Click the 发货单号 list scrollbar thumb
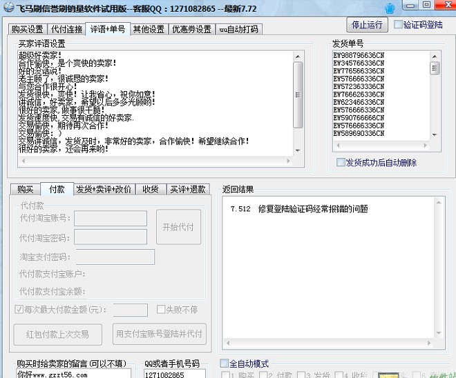456x378 pixels. coord(435,68)
